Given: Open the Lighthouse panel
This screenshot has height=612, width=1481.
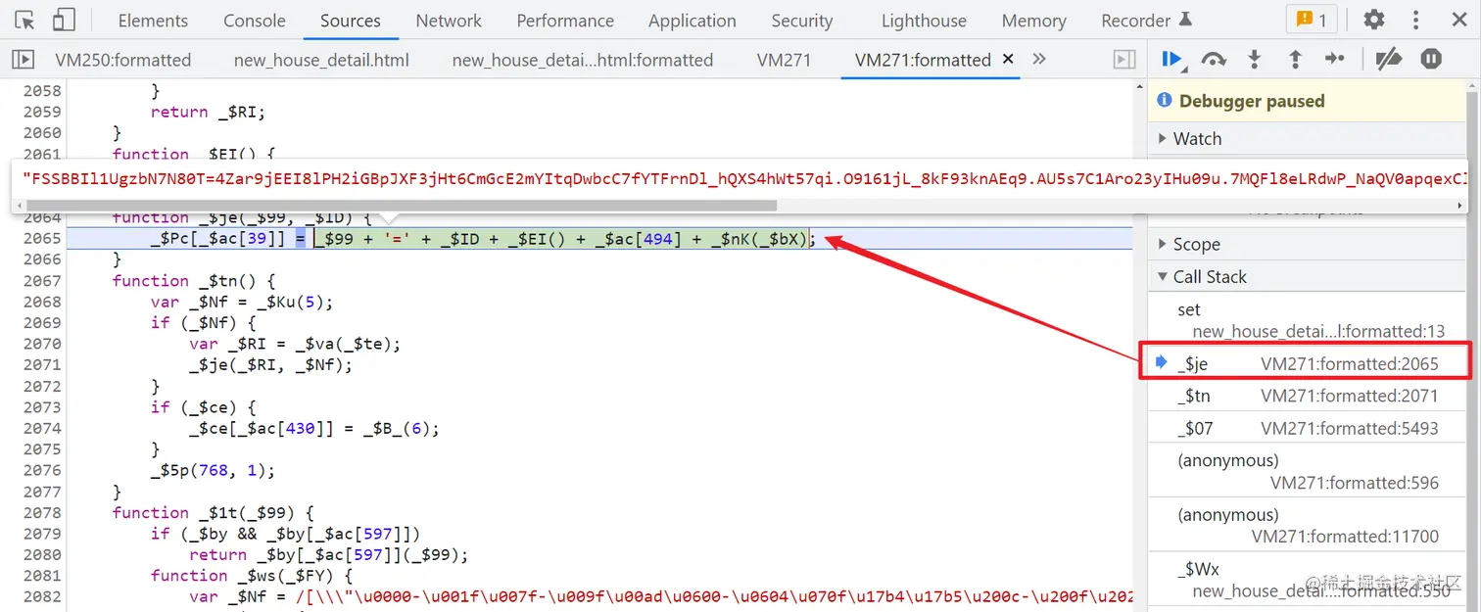Looking at the screenshot, I should pyautogui.click(x=924, y=21).
